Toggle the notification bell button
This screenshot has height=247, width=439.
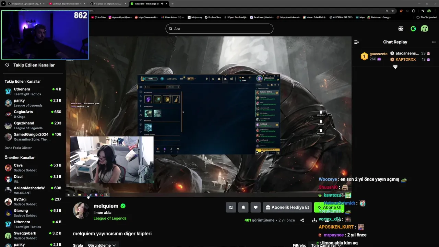click(243, 207)
